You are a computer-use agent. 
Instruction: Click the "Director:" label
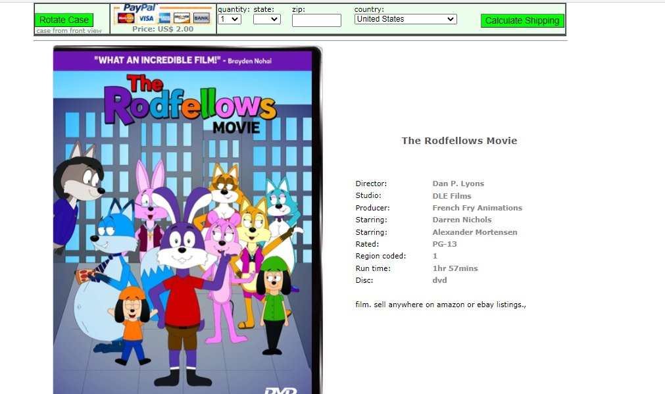coord(371,184)
